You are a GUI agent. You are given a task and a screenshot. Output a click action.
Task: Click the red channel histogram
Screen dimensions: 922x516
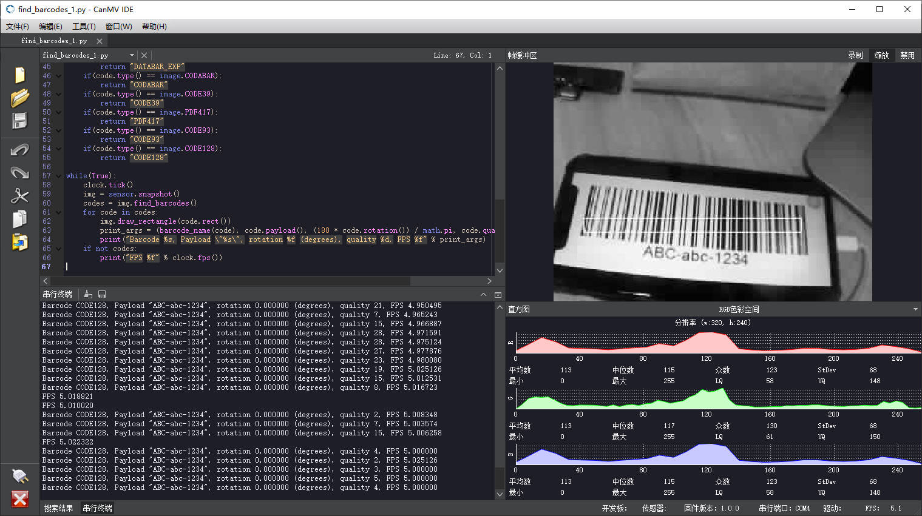tap(718, 342)
